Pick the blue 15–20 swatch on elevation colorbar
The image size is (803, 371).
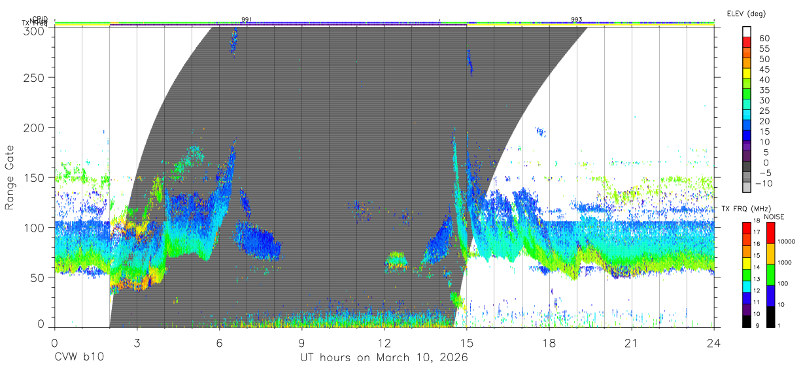pyautogui.click(x=747, y=126)
